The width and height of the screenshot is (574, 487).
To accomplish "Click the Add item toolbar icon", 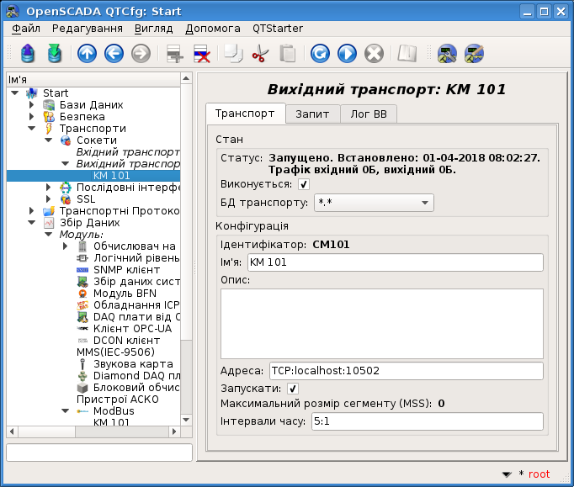I will tap(174, 54).
